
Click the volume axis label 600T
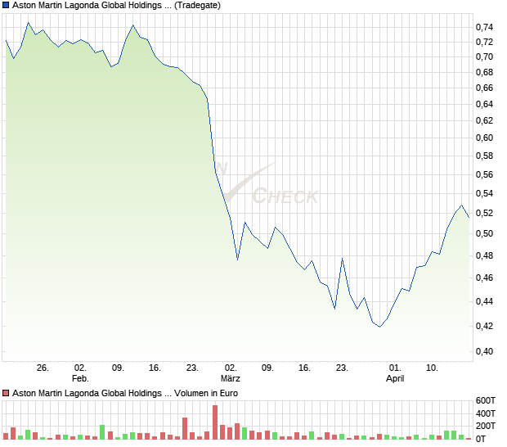click(486, 400)
